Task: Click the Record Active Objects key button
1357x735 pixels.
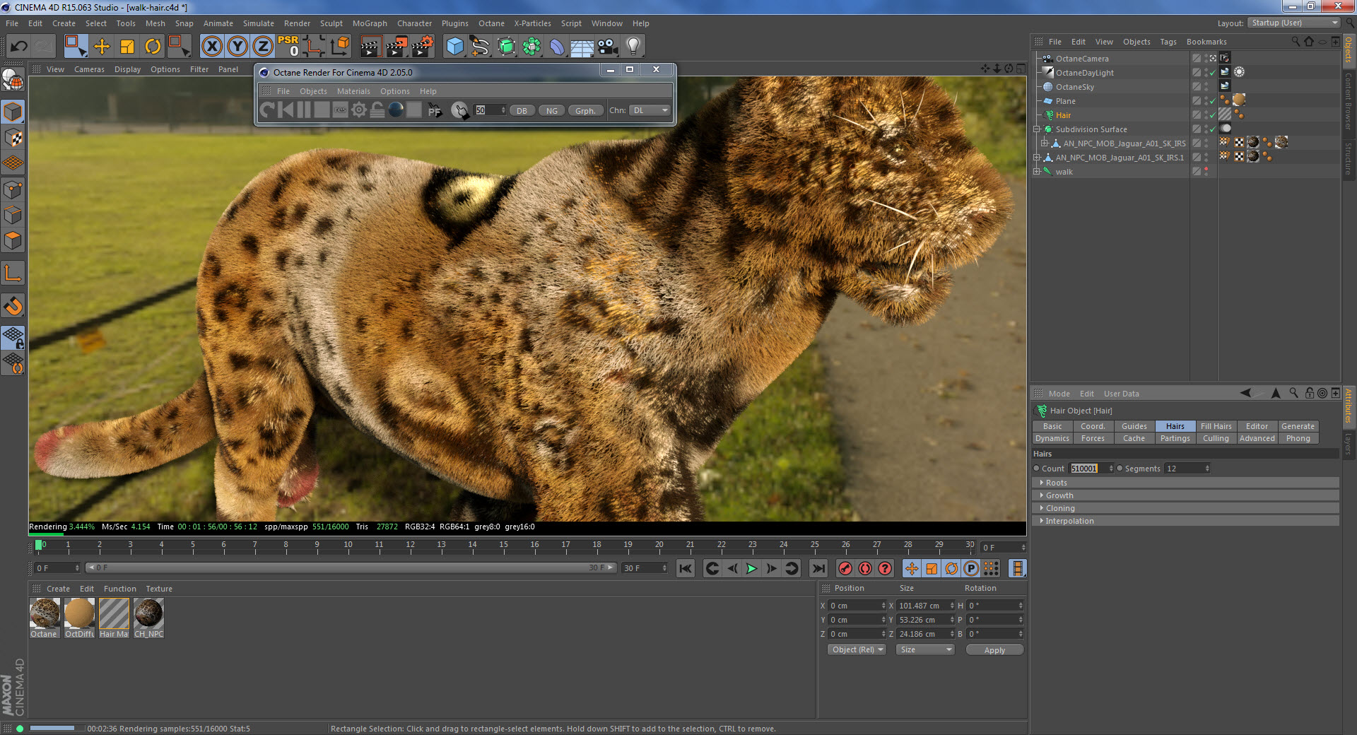Action: point(845,568)
